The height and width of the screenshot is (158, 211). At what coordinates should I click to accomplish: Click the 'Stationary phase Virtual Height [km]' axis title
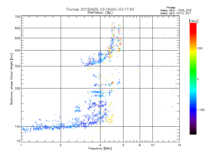[x=11, y=79]
